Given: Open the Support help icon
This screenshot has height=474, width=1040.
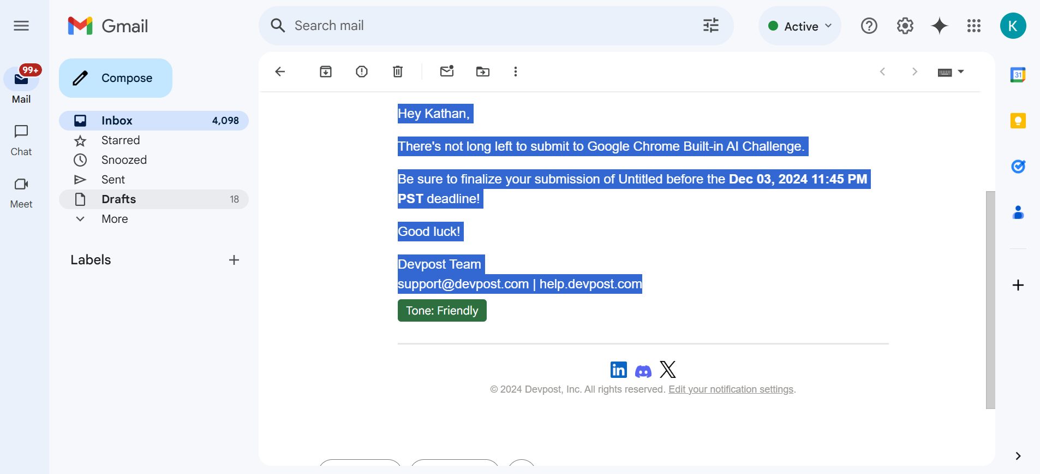Looking at the screenshot, I should coord(869,26).
